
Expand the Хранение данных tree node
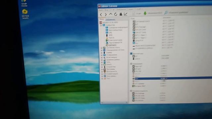click(x=102, y=60)
